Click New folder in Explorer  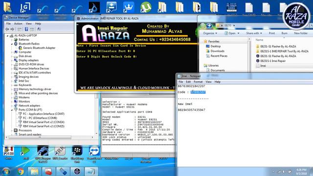(301, 33)
